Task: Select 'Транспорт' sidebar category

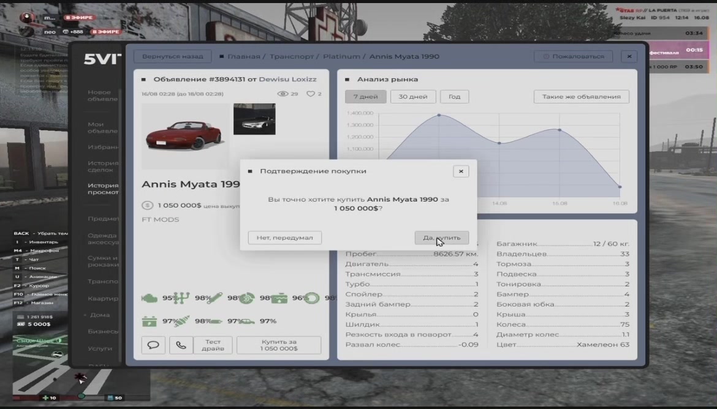Action: coord(103,281)
